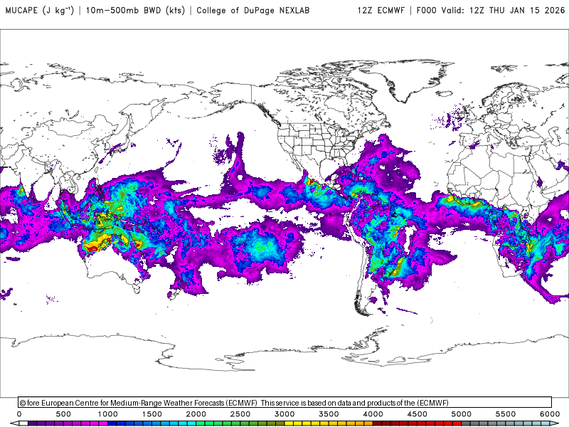The width and height of the screenshot is (569, 427).
Task: Click the colorbar label 5500
Action: 506,414
